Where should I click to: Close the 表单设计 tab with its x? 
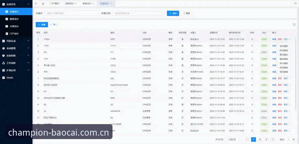93,4
